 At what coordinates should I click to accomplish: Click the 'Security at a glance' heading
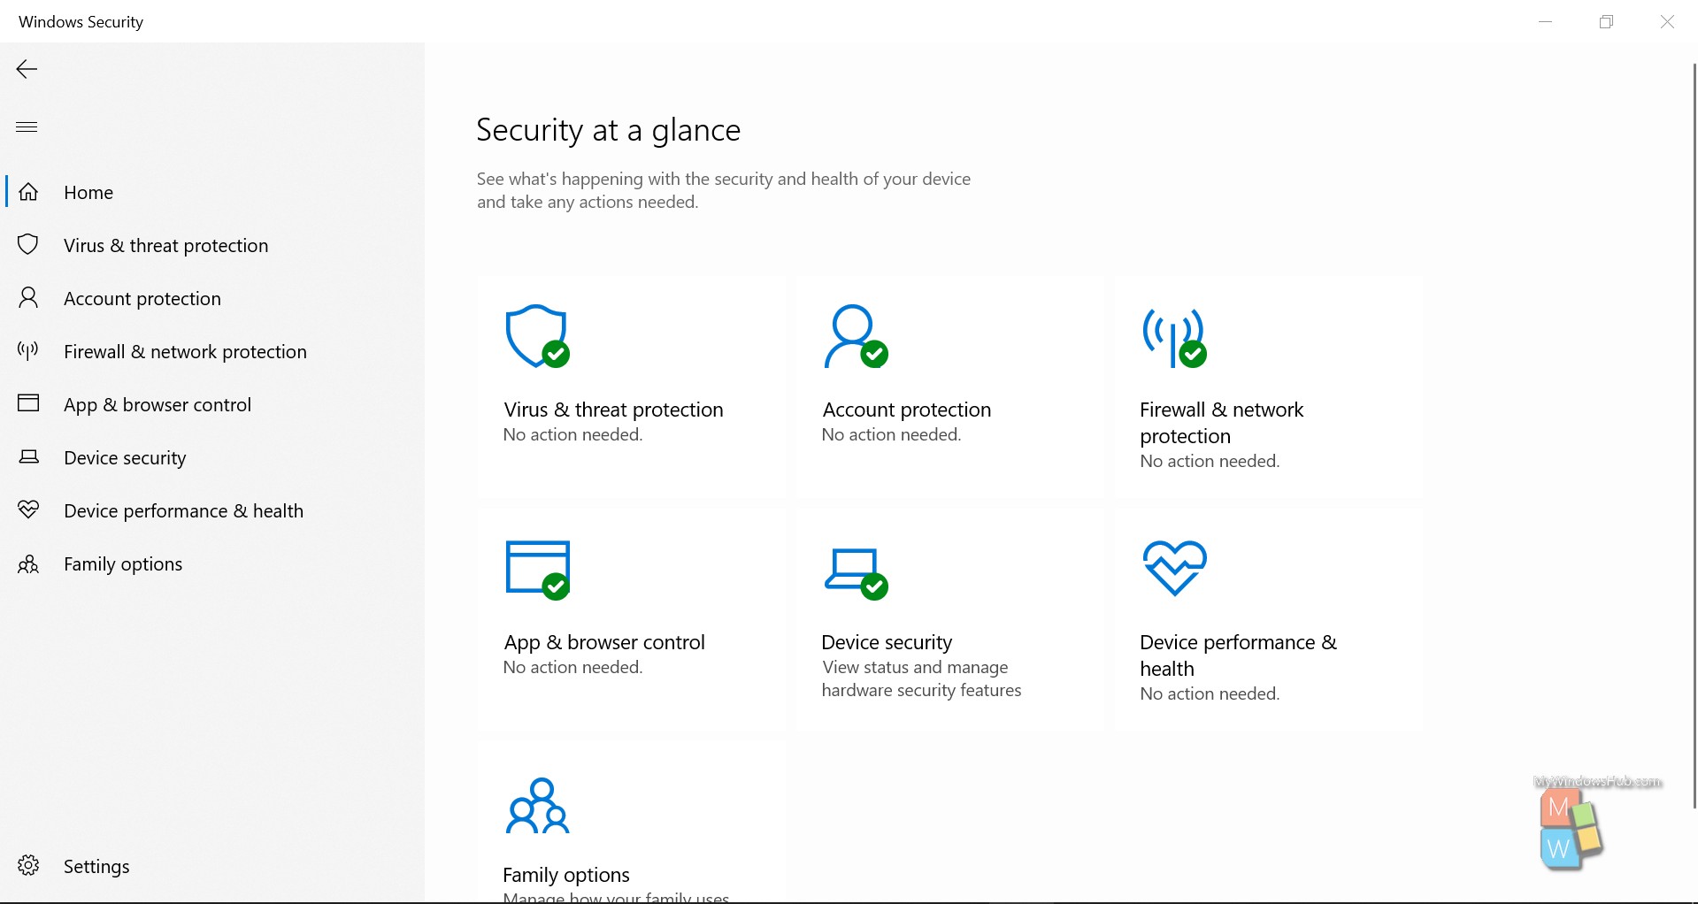[x=608, y=130]
